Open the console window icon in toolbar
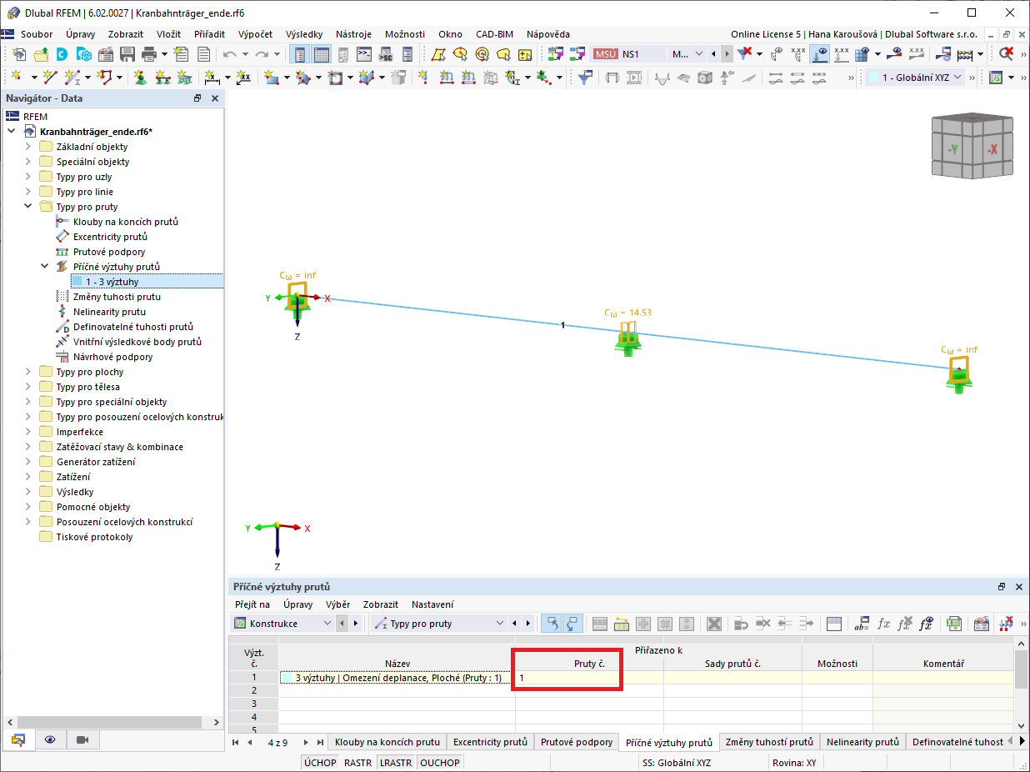Screen dimensions: 1030x772 (x=364, y=54)
